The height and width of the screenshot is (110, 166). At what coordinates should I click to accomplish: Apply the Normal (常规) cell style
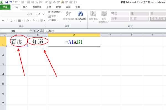[x=120, y=13]
